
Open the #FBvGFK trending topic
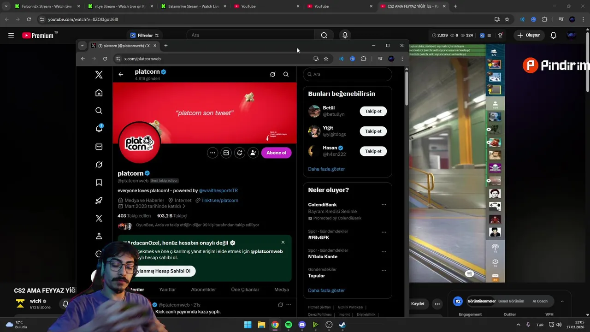[319, 237]
